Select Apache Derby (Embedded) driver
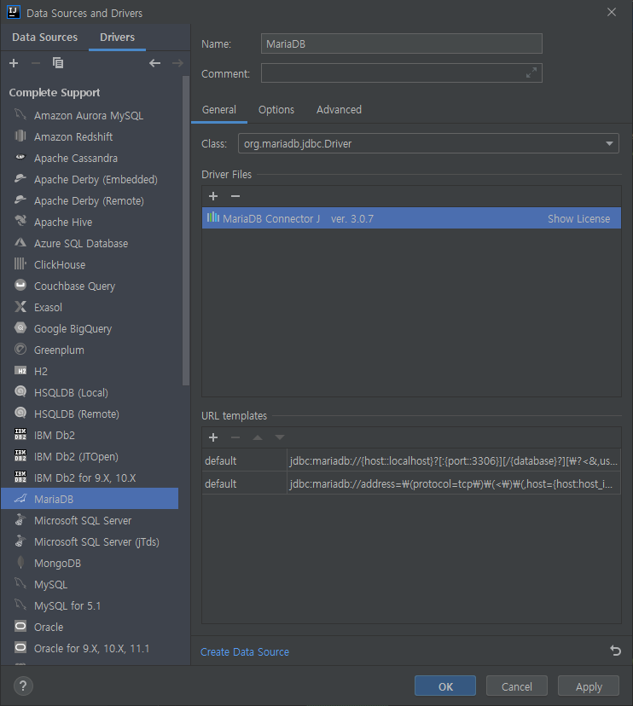The image size is (633, 706). 90,179
